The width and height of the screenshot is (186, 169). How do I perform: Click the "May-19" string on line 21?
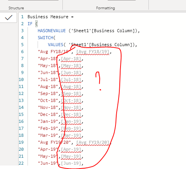48,156
